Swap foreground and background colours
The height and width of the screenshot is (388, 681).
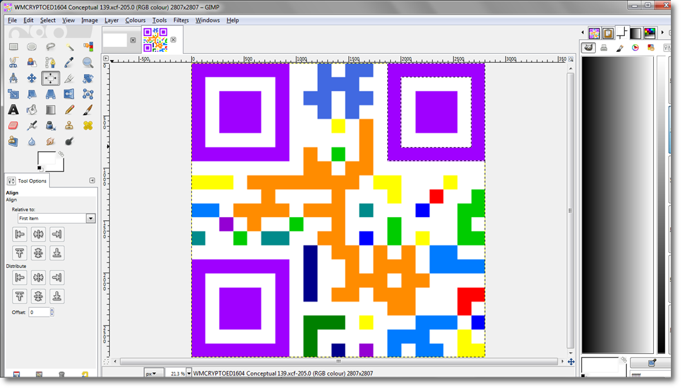coord(61,154)
